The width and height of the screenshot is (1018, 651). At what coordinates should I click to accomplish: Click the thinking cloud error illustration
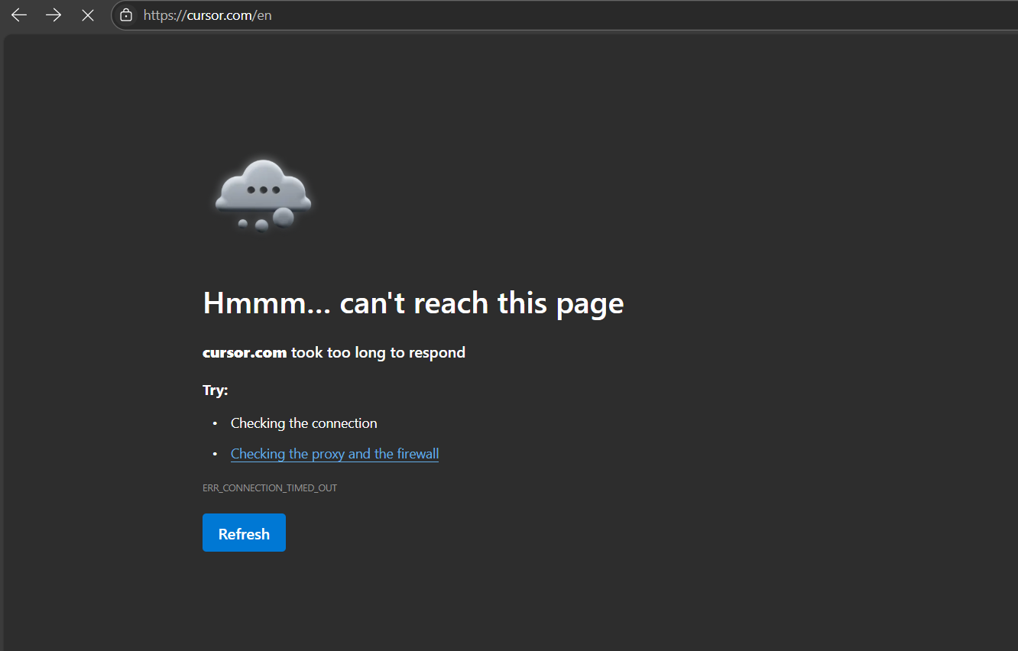pos(263,196)
